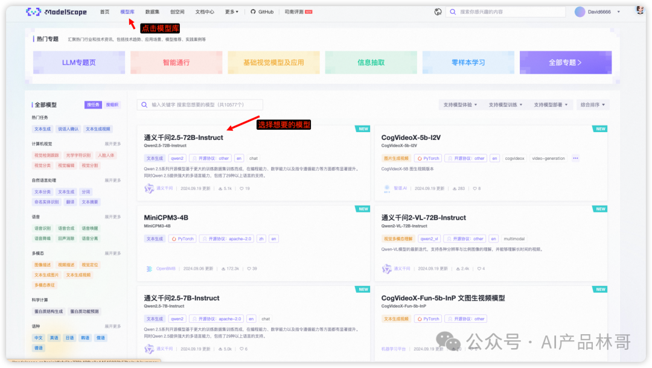Open the 支持模型训练 filter dropdown
This screenshot has width=652, height=368.
pyautogui.click(x=505, y=104)
